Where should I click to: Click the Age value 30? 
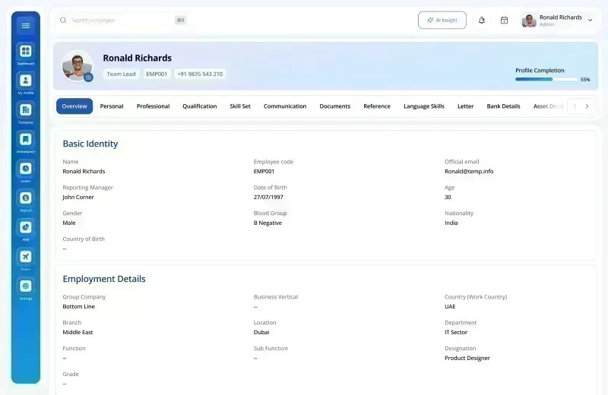click(x=448, y=197)
